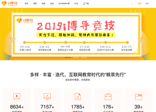Click the monitor-with-pencil training icon
The height and width of the screenshot is (112, 156).
click(47, 96)
